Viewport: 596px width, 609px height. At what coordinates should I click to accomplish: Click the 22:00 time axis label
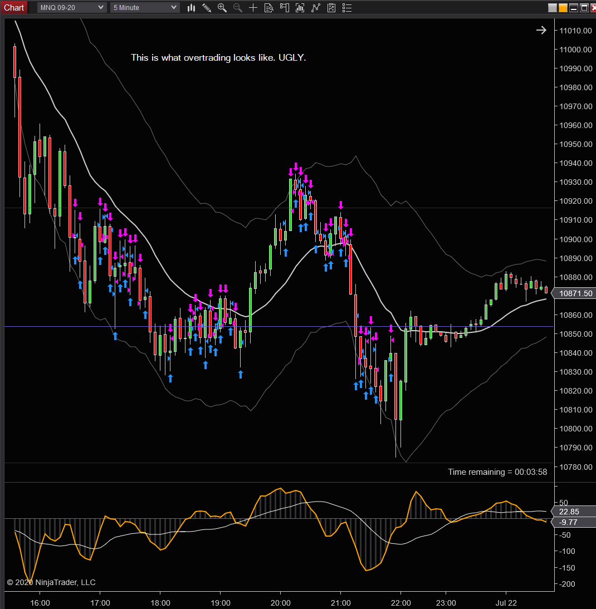[400, 603]
